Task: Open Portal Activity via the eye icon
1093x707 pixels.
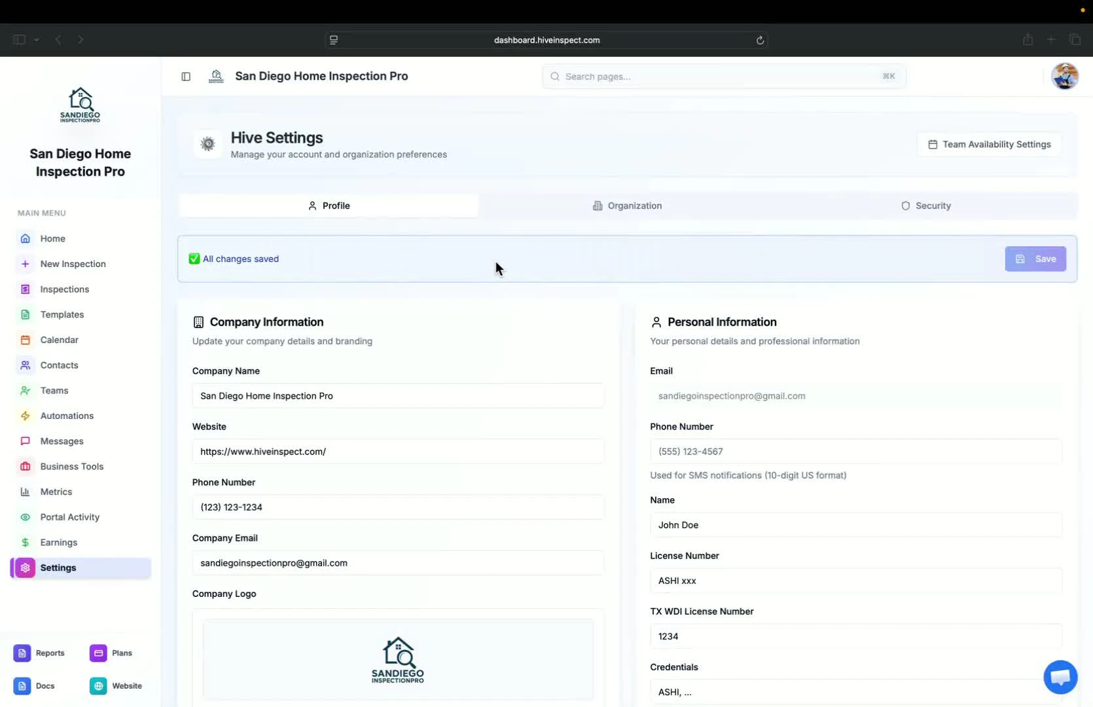Action: (25, 517)
